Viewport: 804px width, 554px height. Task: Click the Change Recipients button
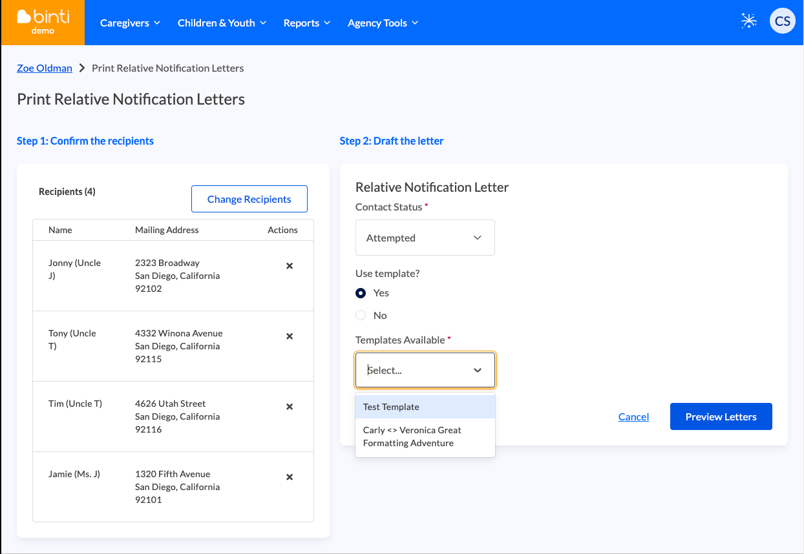(249, 199)
